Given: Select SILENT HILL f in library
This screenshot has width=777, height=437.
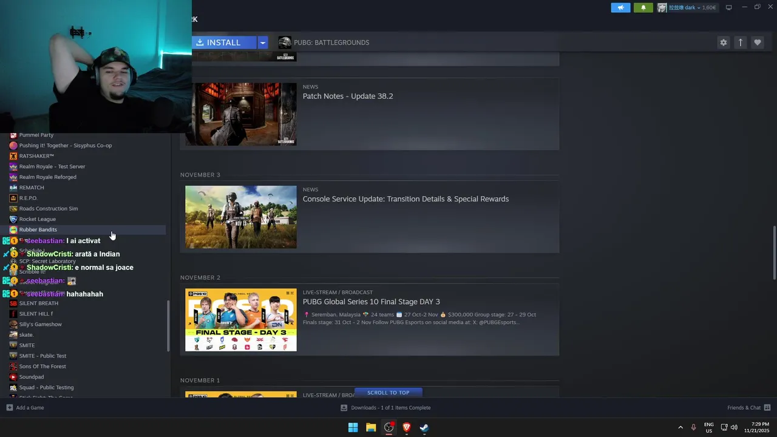Looking at the screenshot, I should [36, 314].
